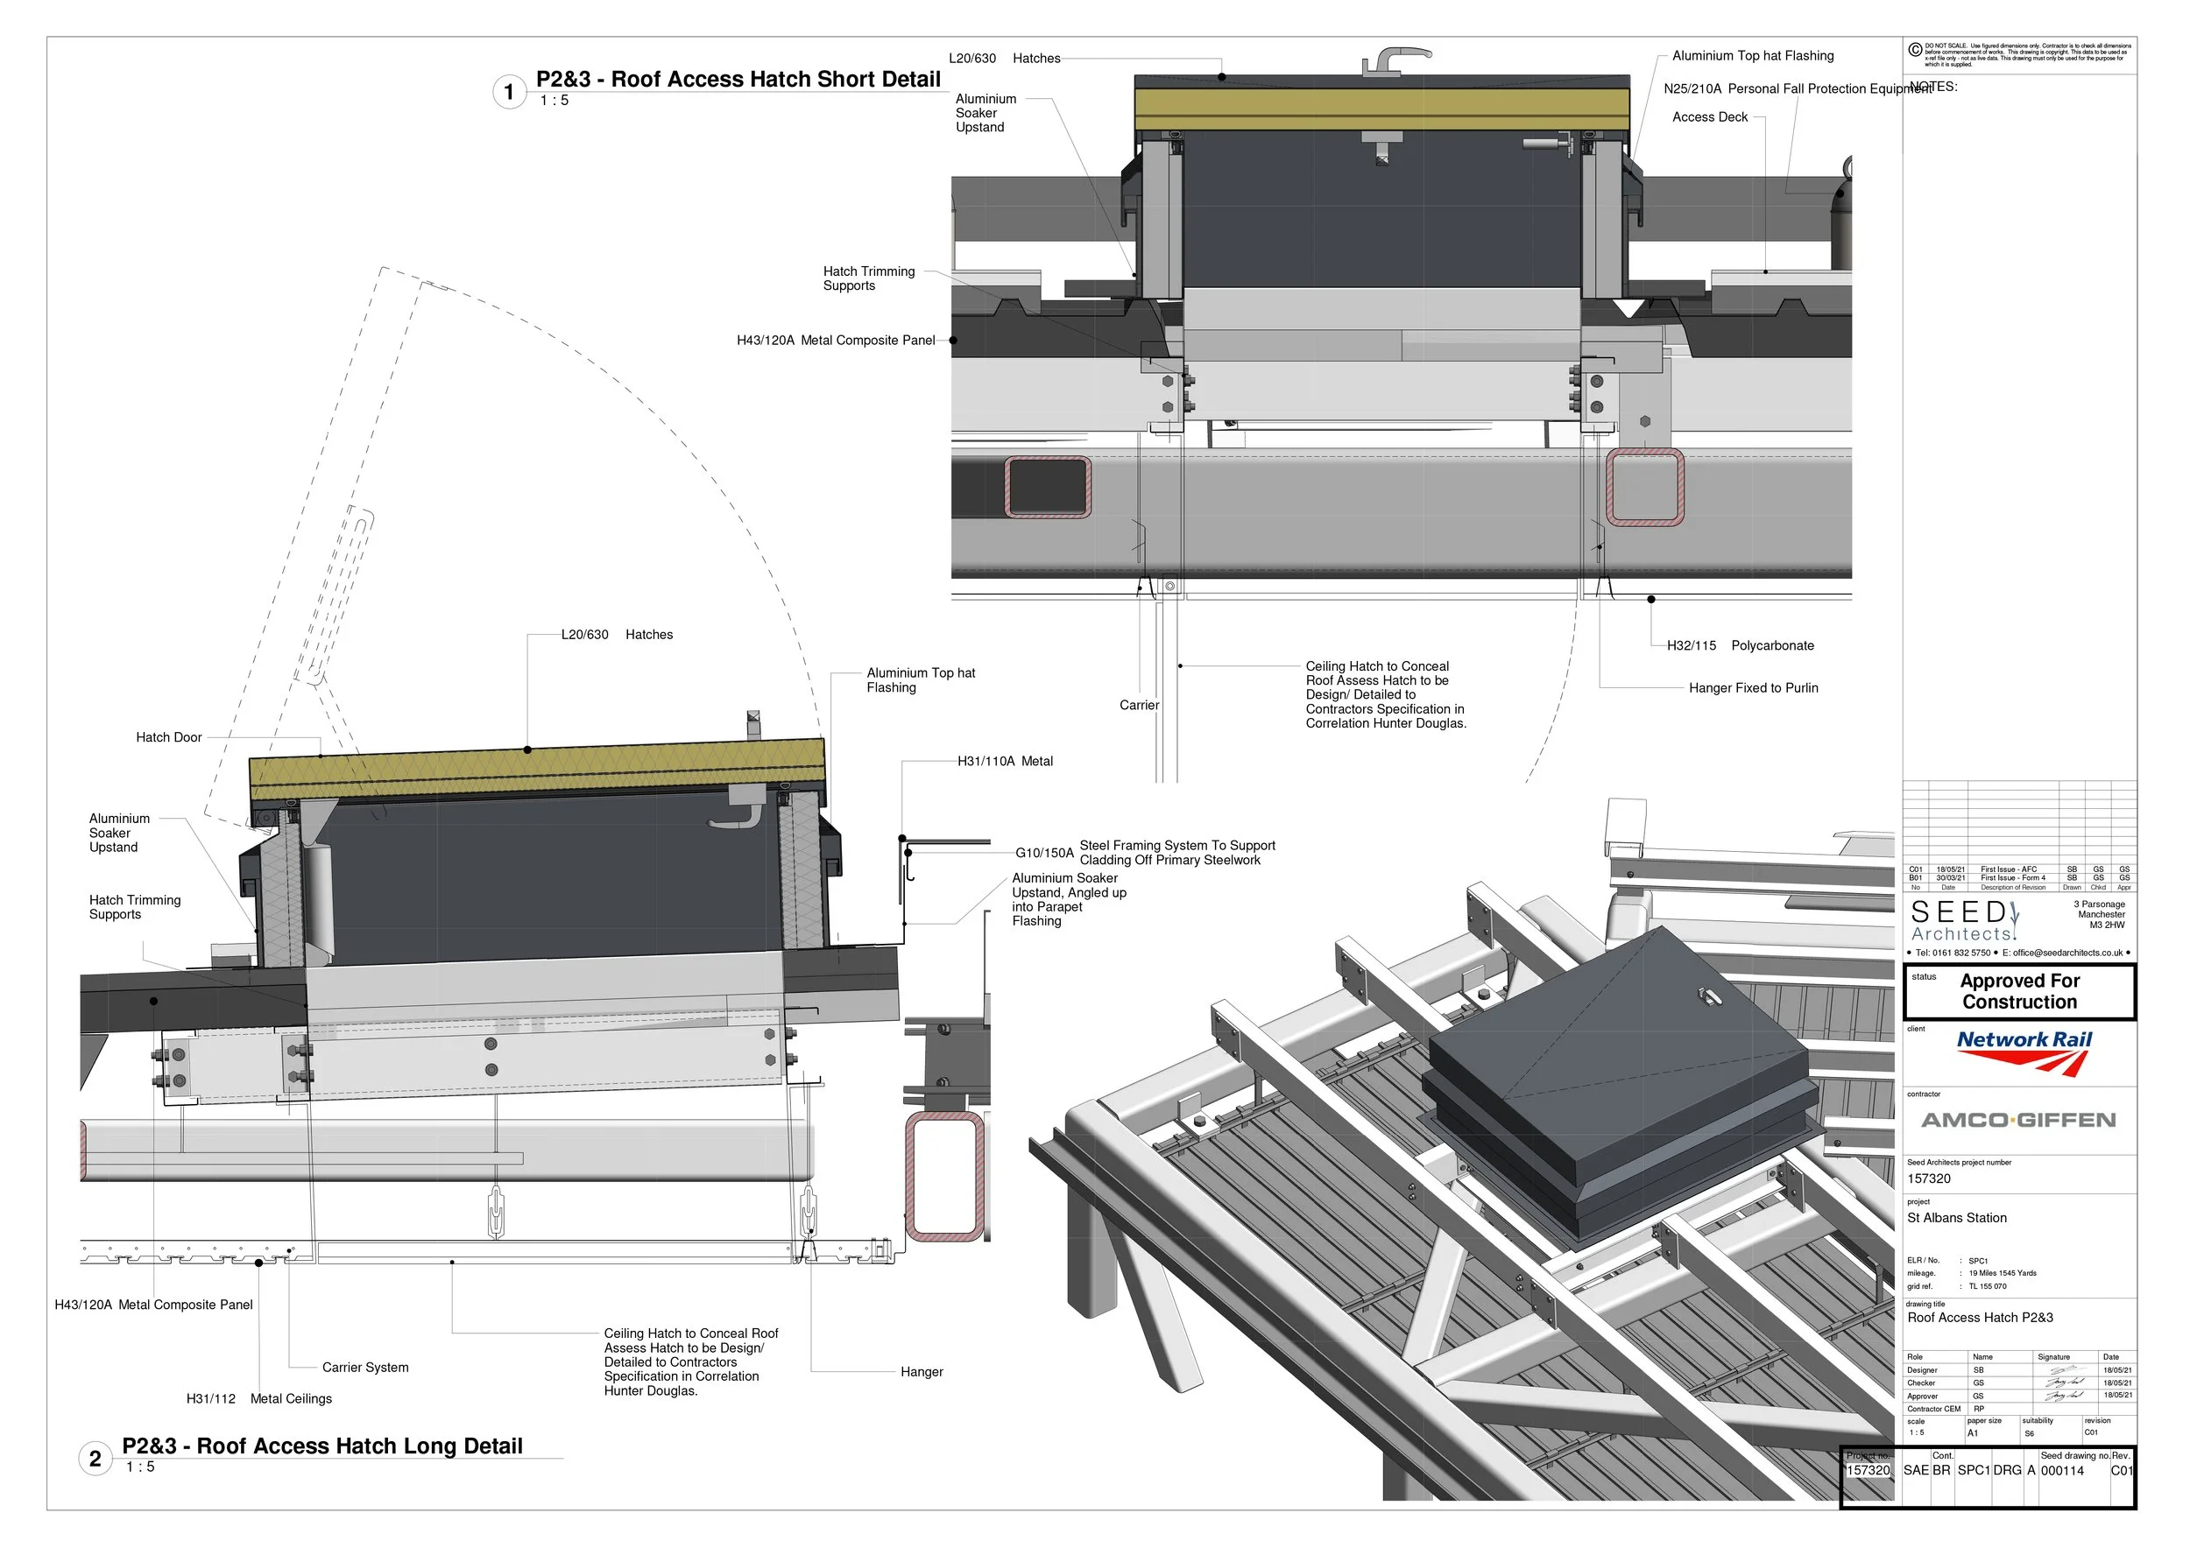Click 'L20/630 Hatches' label in long detail
This screenshot has width=2190, height=1548.
point(616,635)
